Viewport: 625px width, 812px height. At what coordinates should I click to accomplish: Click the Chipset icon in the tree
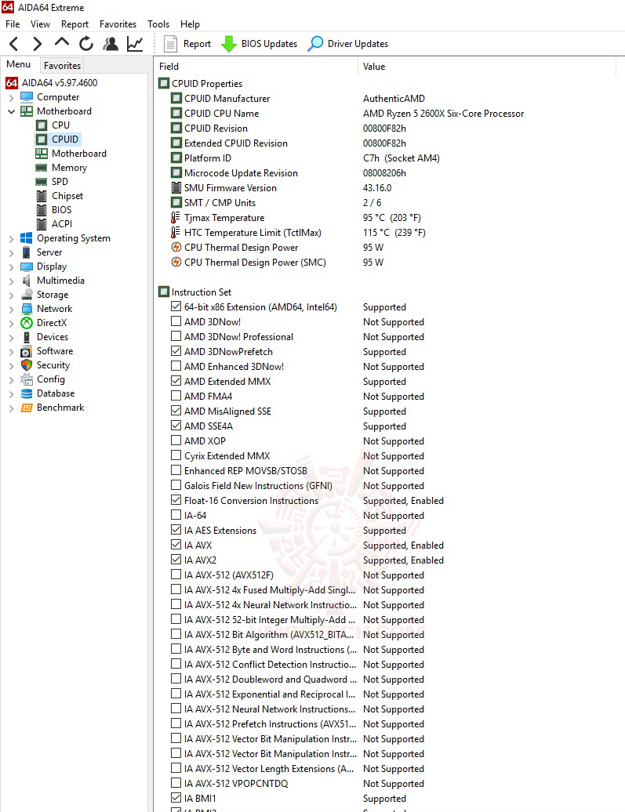pyautogui.click(x=42, y=196)
